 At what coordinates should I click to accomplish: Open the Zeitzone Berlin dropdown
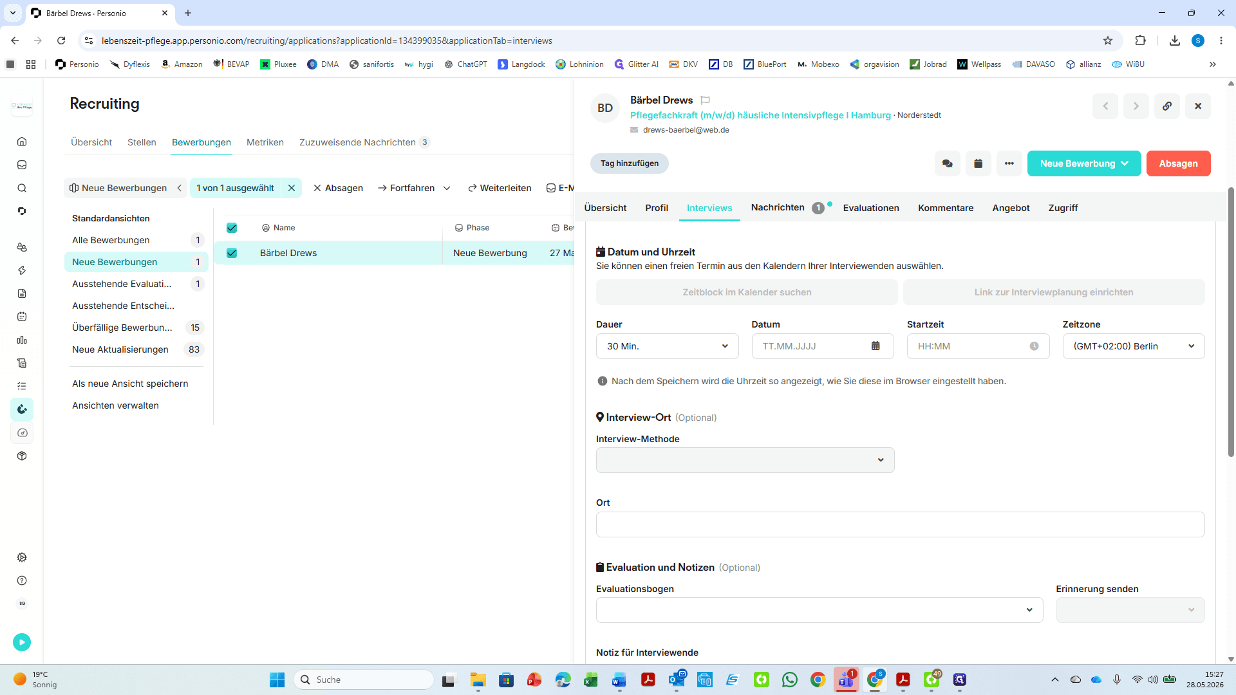pos(1134,346)
